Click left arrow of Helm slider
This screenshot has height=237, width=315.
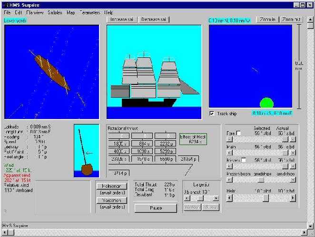[229, 198]
